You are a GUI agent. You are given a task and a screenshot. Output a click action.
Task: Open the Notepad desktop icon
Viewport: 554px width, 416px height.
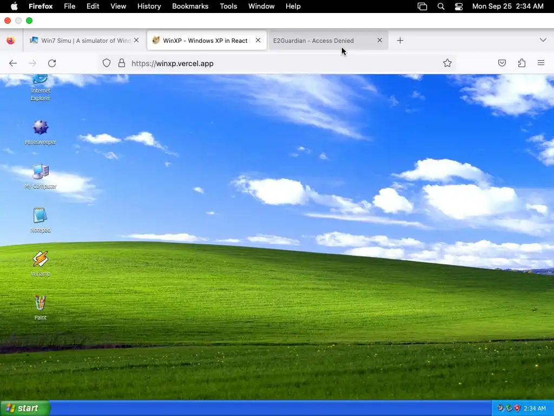tap(40, 220)
